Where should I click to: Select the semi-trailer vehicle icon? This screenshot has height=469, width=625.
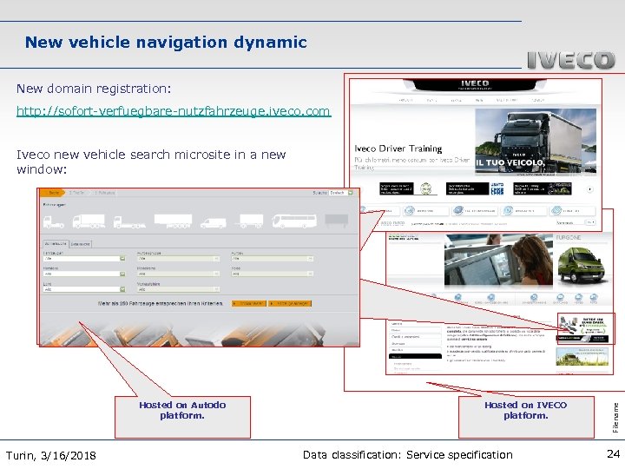[x=173, y=221]
